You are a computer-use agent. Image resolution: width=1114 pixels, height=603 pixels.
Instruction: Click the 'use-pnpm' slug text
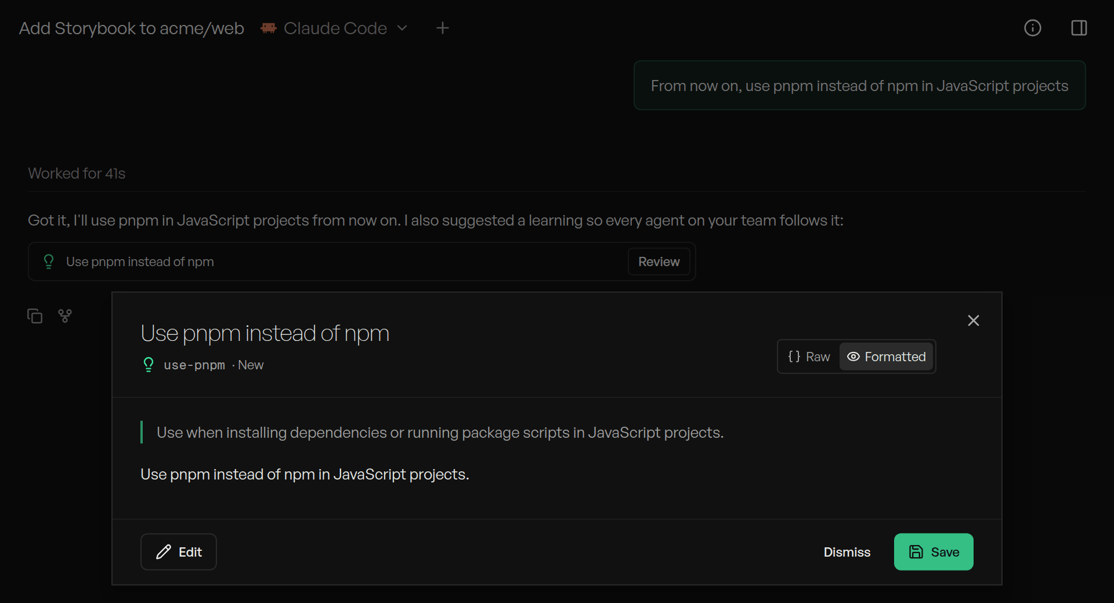(194, 365)
